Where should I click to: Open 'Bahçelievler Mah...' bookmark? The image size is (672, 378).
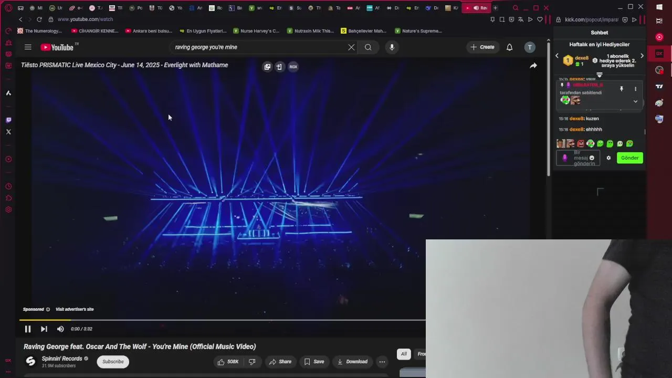(363, 31)
